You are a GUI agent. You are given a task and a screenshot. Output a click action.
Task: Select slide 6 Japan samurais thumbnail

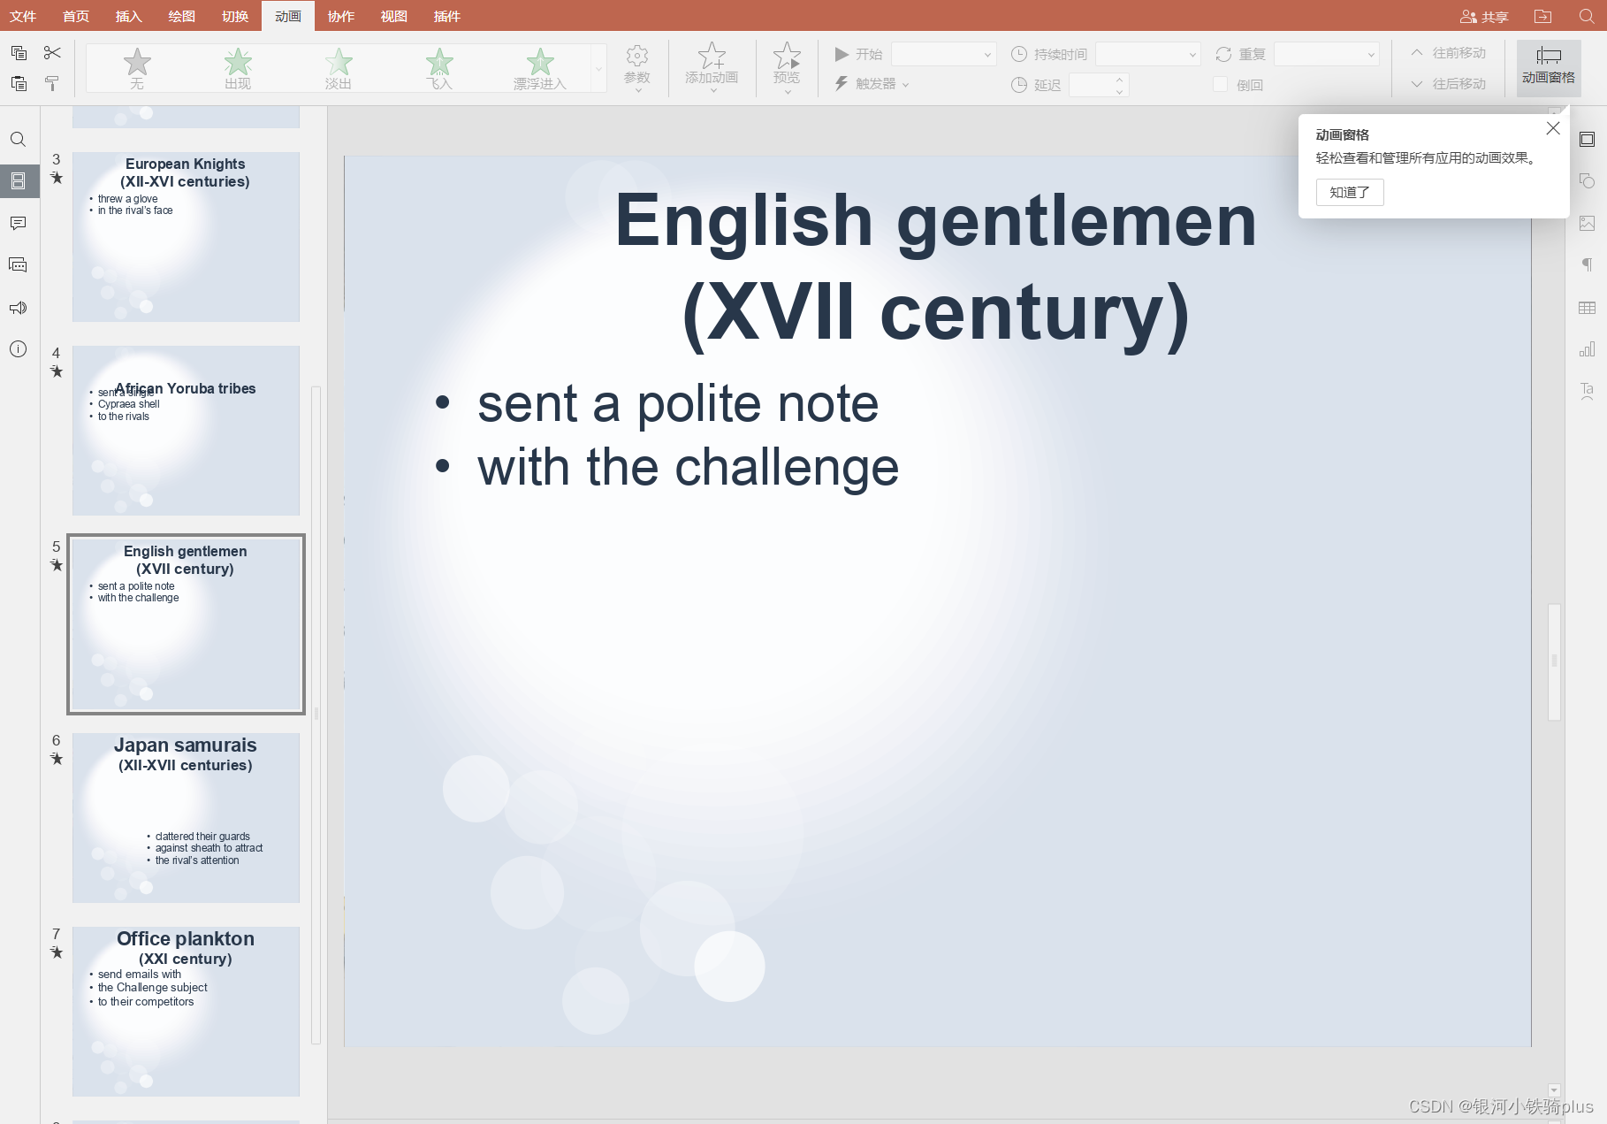186,818
